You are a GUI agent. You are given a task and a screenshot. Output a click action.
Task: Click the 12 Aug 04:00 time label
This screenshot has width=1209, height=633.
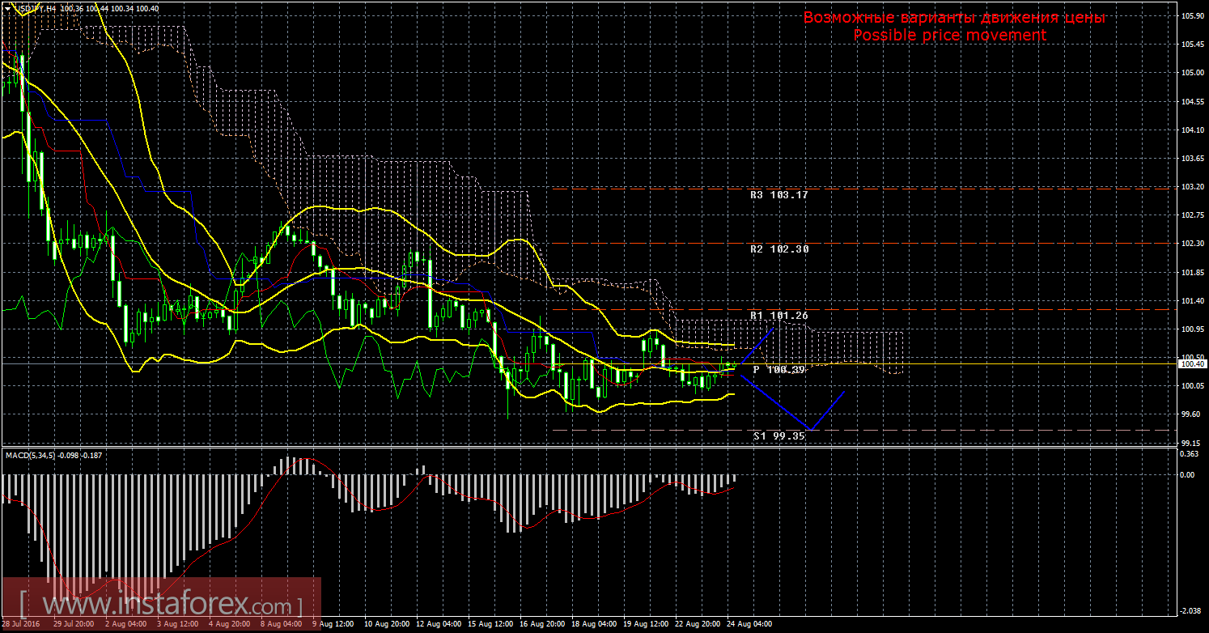tap(438, 625)
